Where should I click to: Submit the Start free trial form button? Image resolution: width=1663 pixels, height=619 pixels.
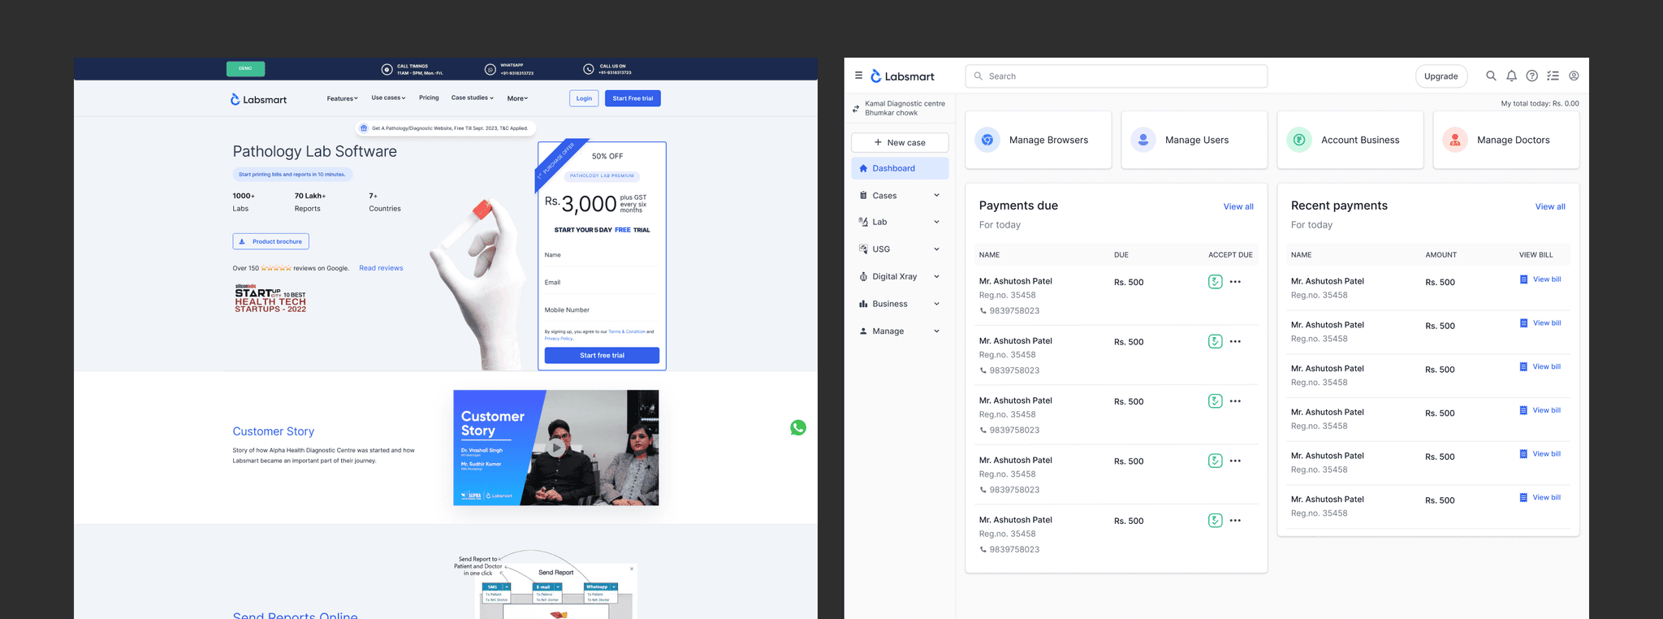(602, 355)
